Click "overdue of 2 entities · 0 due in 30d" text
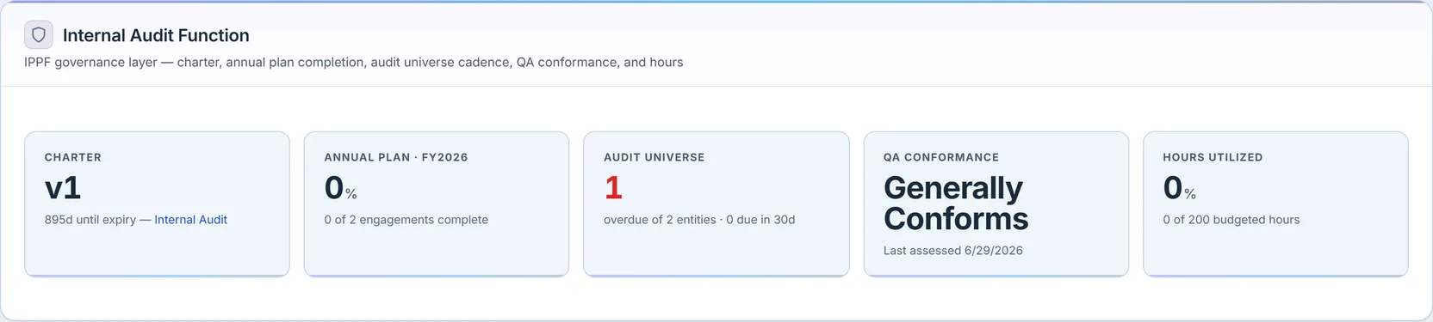This screenshot has width=1433, height=322. point(699,220)
